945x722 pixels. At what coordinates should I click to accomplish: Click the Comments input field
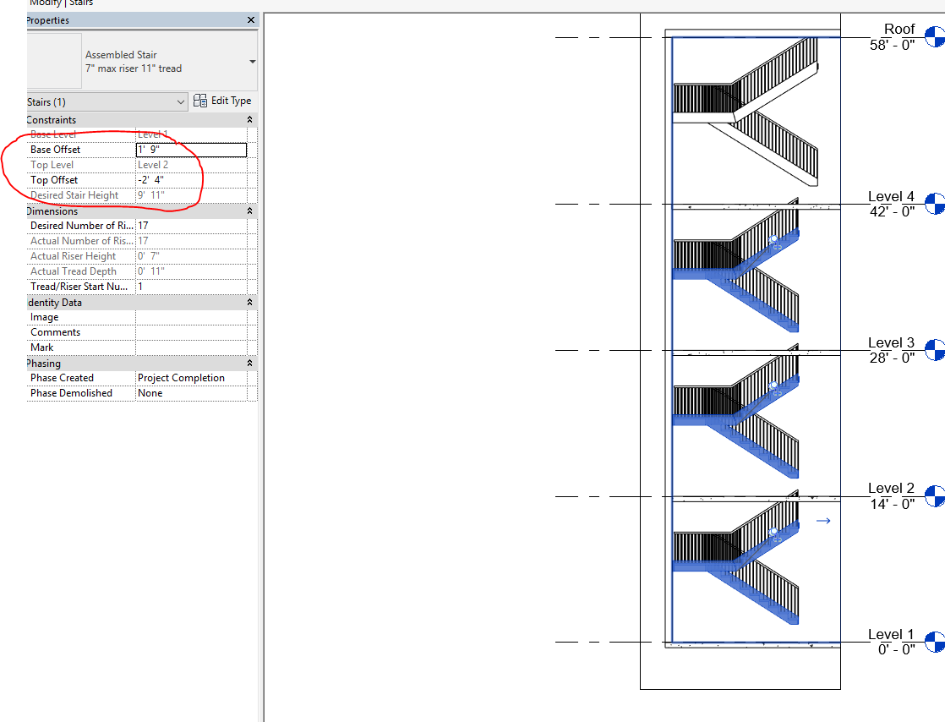(x=190, y=331)
